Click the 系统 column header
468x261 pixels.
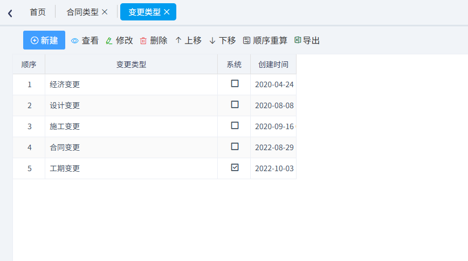(234, 65)
